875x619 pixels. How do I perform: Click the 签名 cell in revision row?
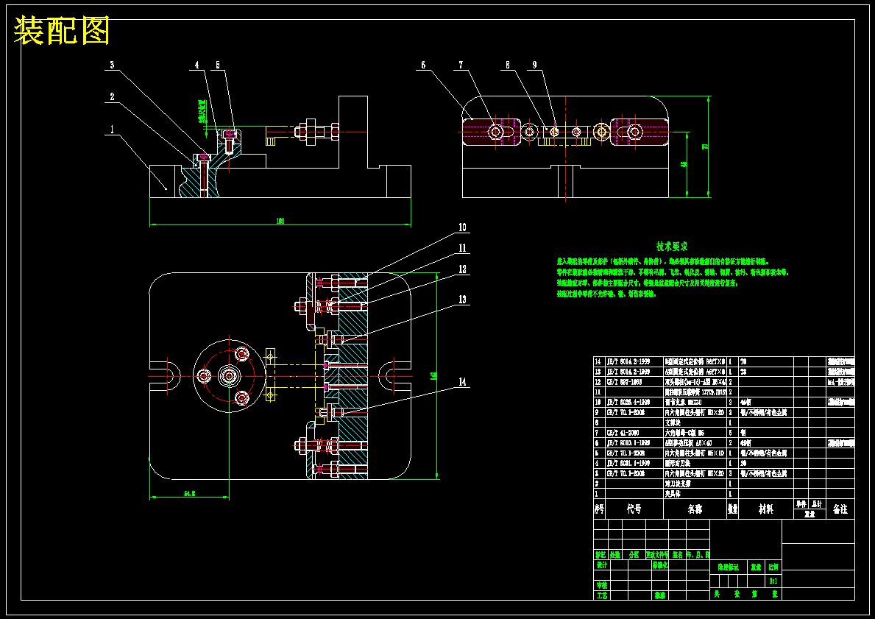point(678,555)
